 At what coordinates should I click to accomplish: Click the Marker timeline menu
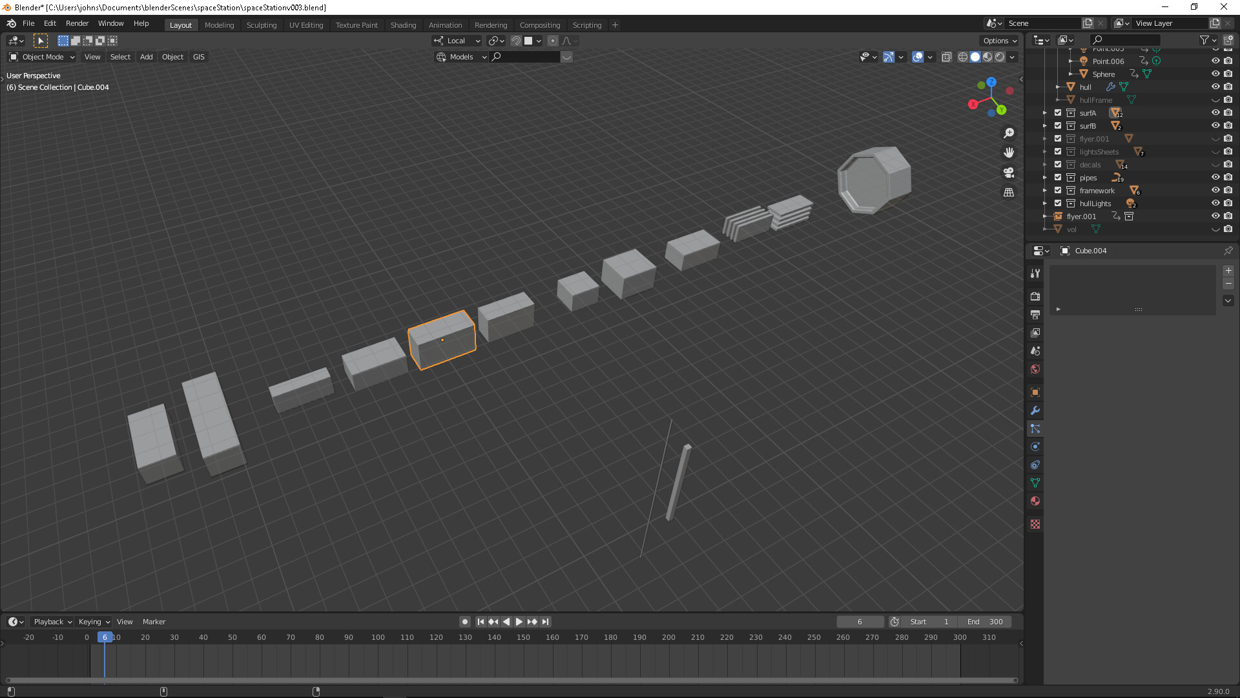point(154,622)
